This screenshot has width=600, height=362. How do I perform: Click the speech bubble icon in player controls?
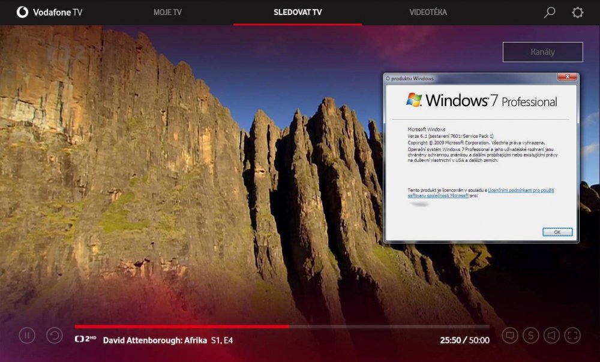click(510, 335)
